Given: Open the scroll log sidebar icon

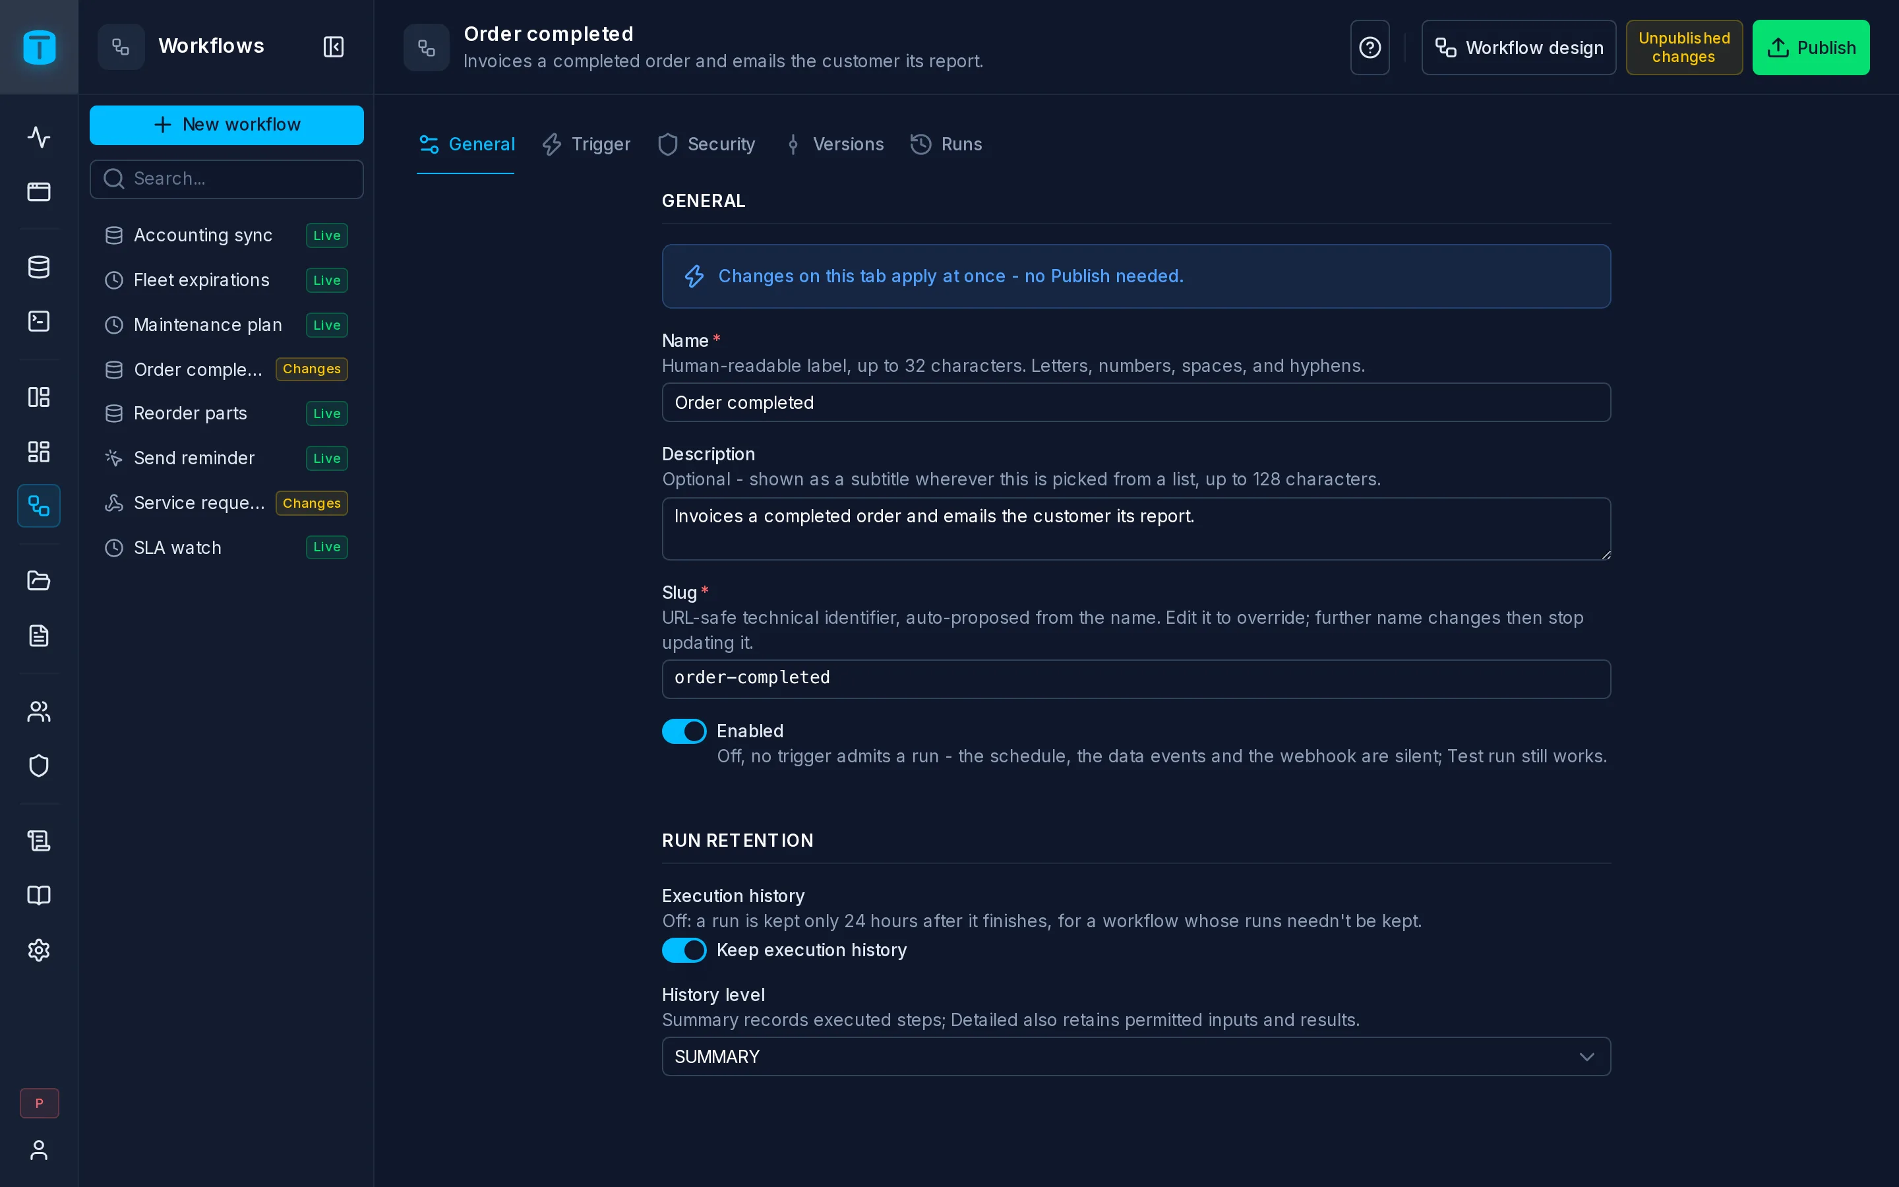Looking at the screenshot, I should (38, 841).
